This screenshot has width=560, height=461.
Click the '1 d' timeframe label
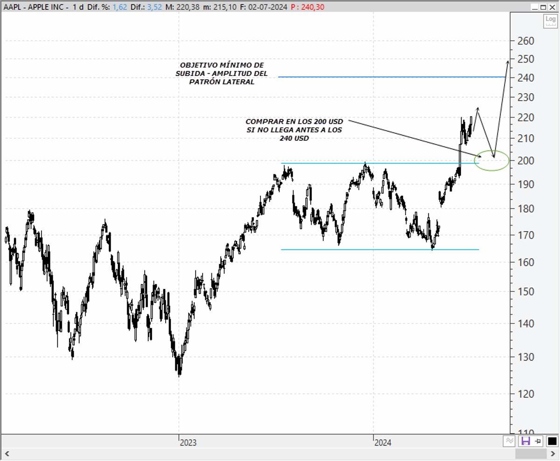[x=78, y=7]
